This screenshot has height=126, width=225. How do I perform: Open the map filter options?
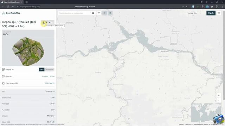[x=99, y=13]
